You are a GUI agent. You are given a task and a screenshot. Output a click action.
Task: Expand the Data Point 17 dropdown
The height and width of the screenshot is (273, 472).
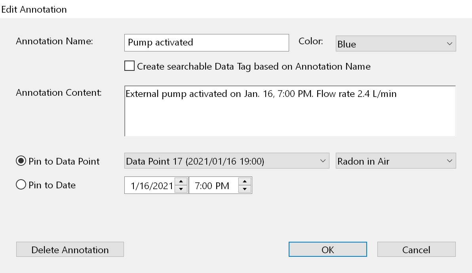pos(226,161)
